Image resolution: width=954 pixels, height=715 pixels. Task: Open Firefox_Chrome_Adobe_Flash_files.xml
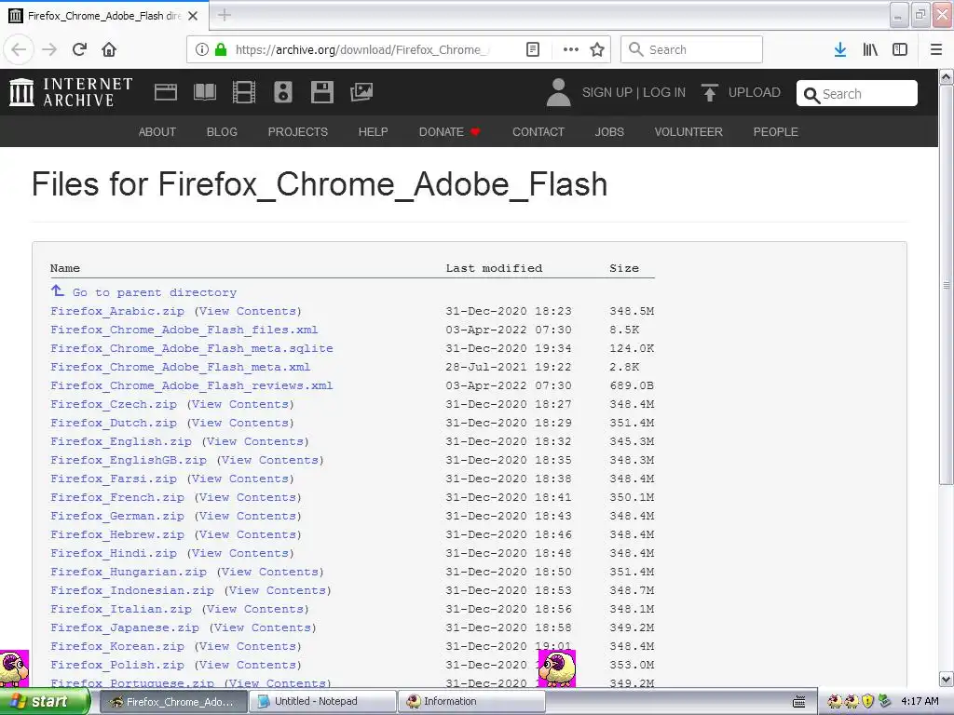coord(184,331)
